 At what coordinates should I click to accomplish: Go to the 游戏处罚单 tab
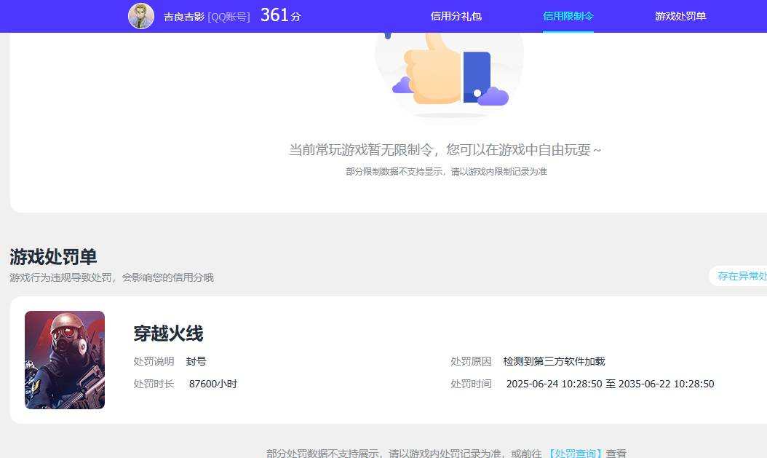680,16
